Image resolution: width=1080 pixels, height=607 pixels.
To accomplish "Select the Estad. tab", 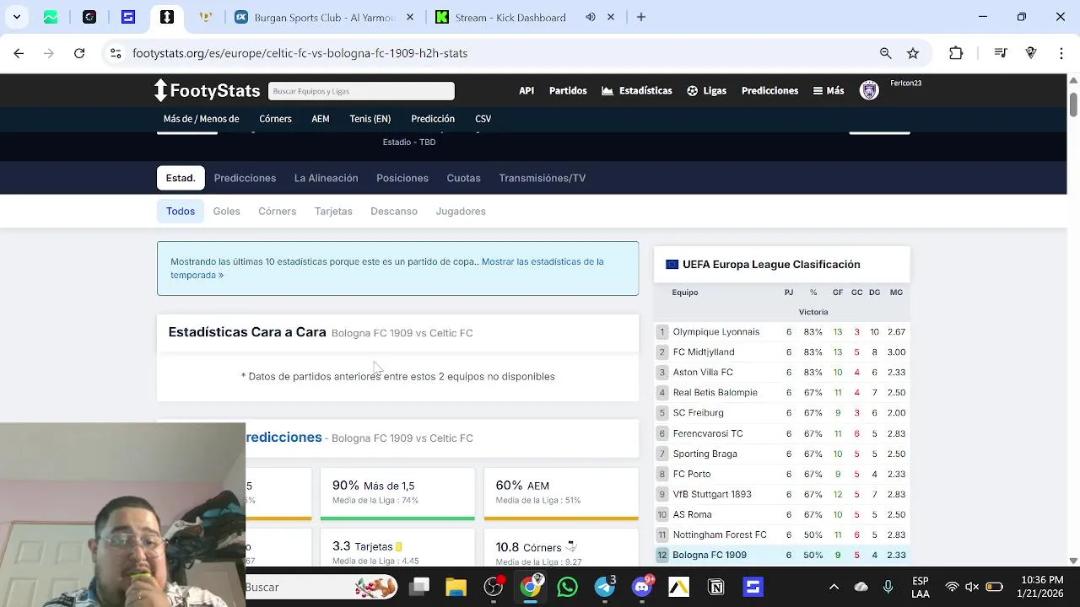I will (x=181, y=178).
